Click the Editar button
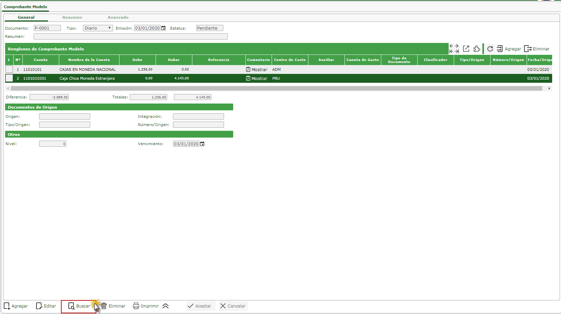The image size is (561, 314). [x=46, y=306]
